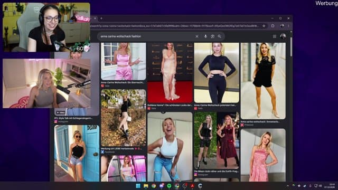Open 'Goldene Henne' caption link
The height and width of the screenshot is (190, 338).
170,105
